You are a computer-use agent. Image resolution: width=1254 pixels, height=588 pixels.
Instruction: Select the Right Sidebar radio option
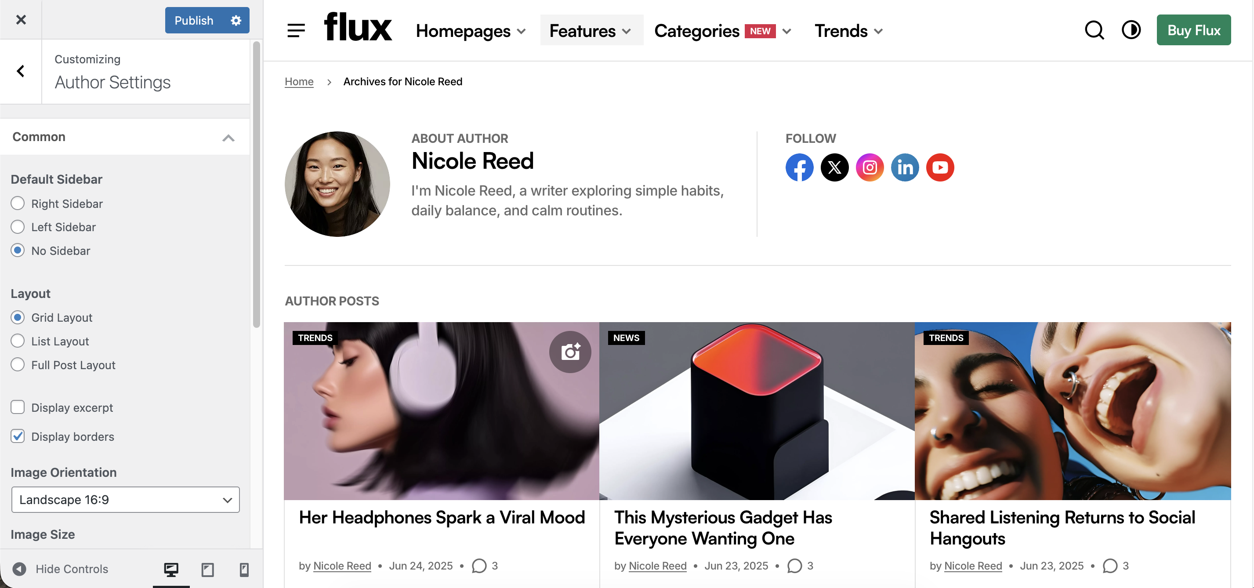(x=18, y=203)
